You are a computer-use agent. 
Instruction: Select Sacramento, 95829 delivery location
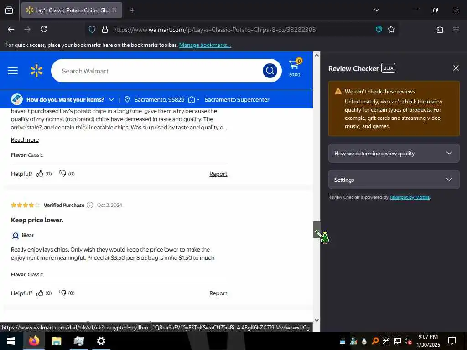(159, 100)
